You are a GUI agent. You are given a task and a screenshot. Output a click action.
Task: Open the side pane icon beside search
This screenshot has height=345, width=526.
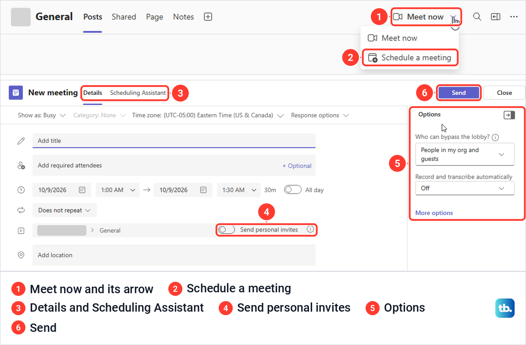point(495,17)
